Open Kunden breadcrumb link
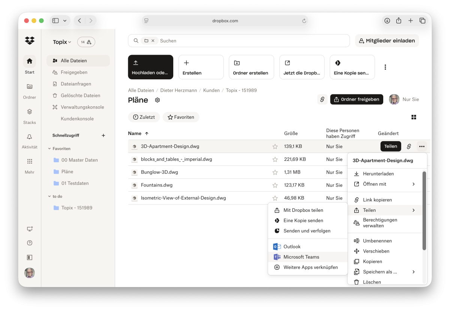Viewport: 450px width, 311px height. click(211, 90)
